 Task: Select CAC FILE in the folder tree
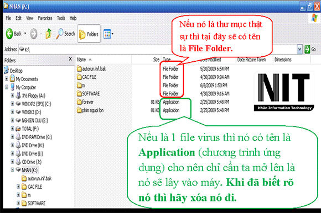pos(35,187)
